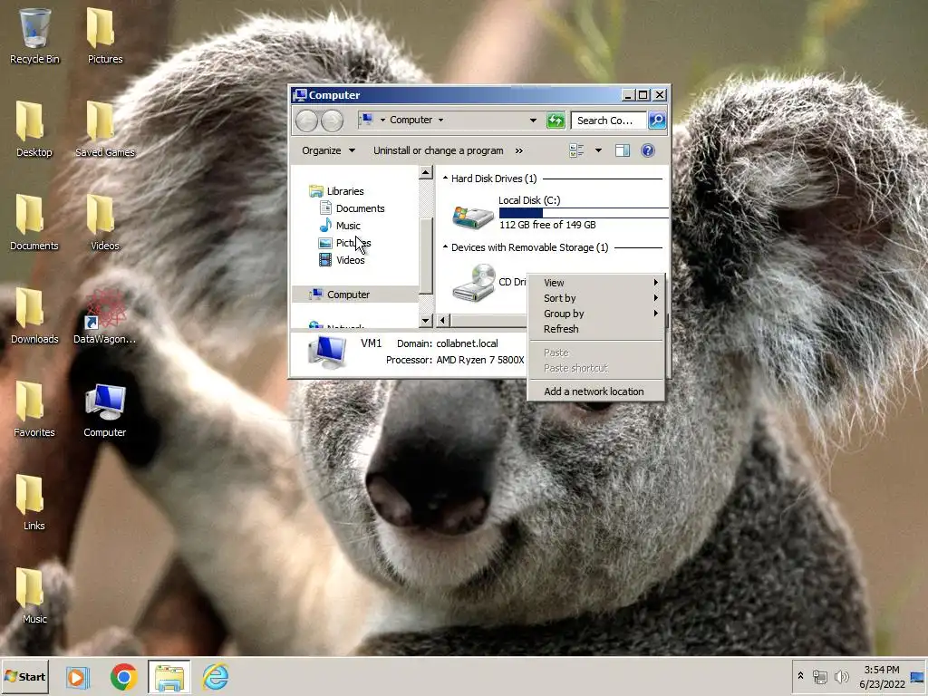928x696 pixels.
Task: Launch Internet Explorer from taskbar
Action: (x=216, y=676)
